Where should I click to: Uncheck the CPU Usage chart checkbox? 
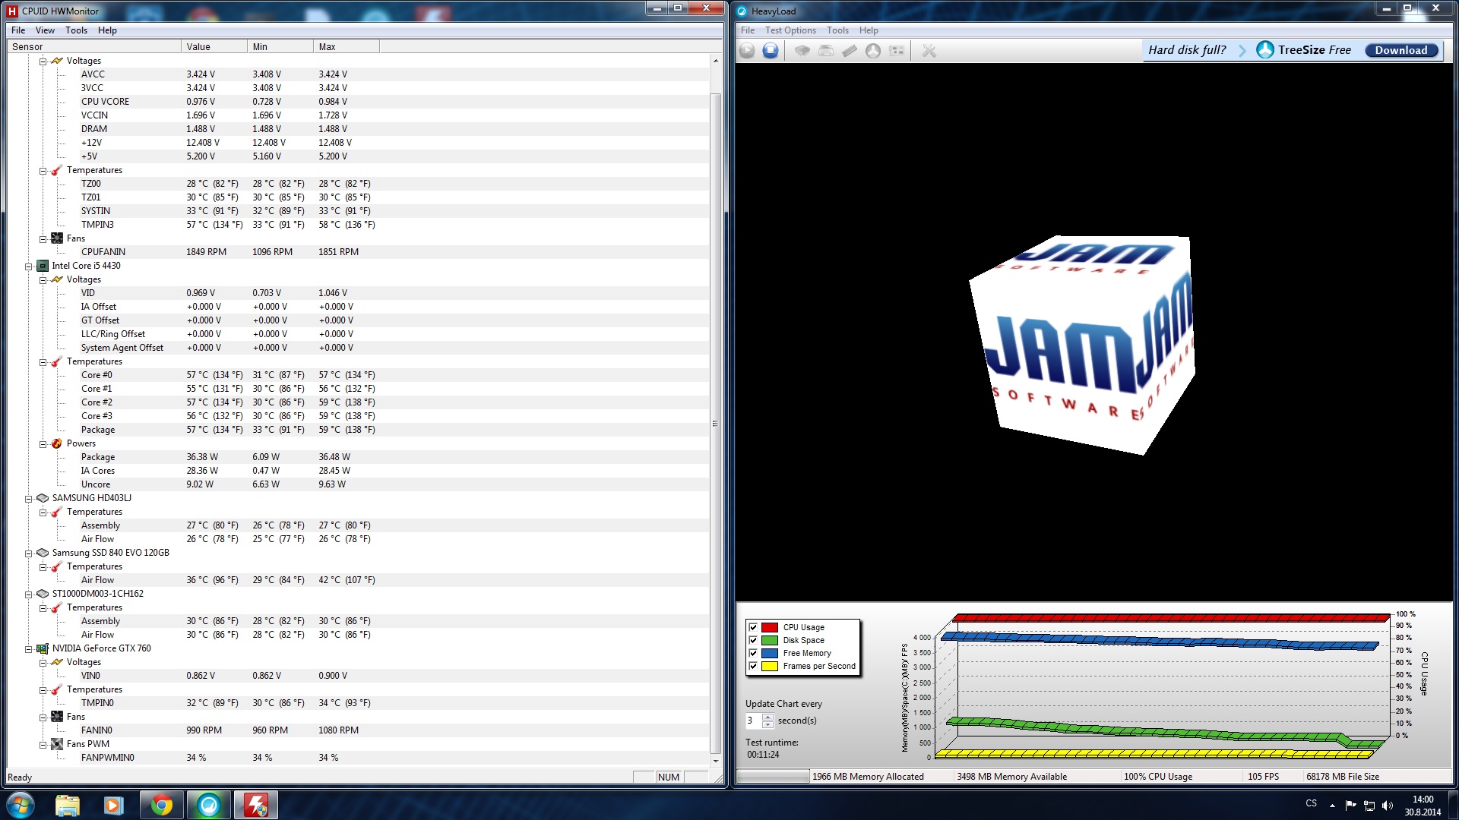click(x=753, y=627)
